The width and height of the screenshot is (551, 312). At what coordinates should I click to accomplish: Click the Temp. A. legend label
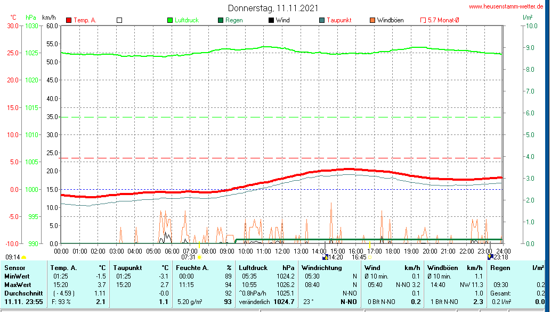[x=85, y=20]
